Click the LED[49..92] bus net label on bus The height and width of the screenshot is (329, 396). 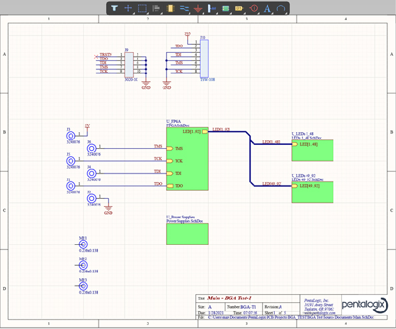click(x=271, y=184)
